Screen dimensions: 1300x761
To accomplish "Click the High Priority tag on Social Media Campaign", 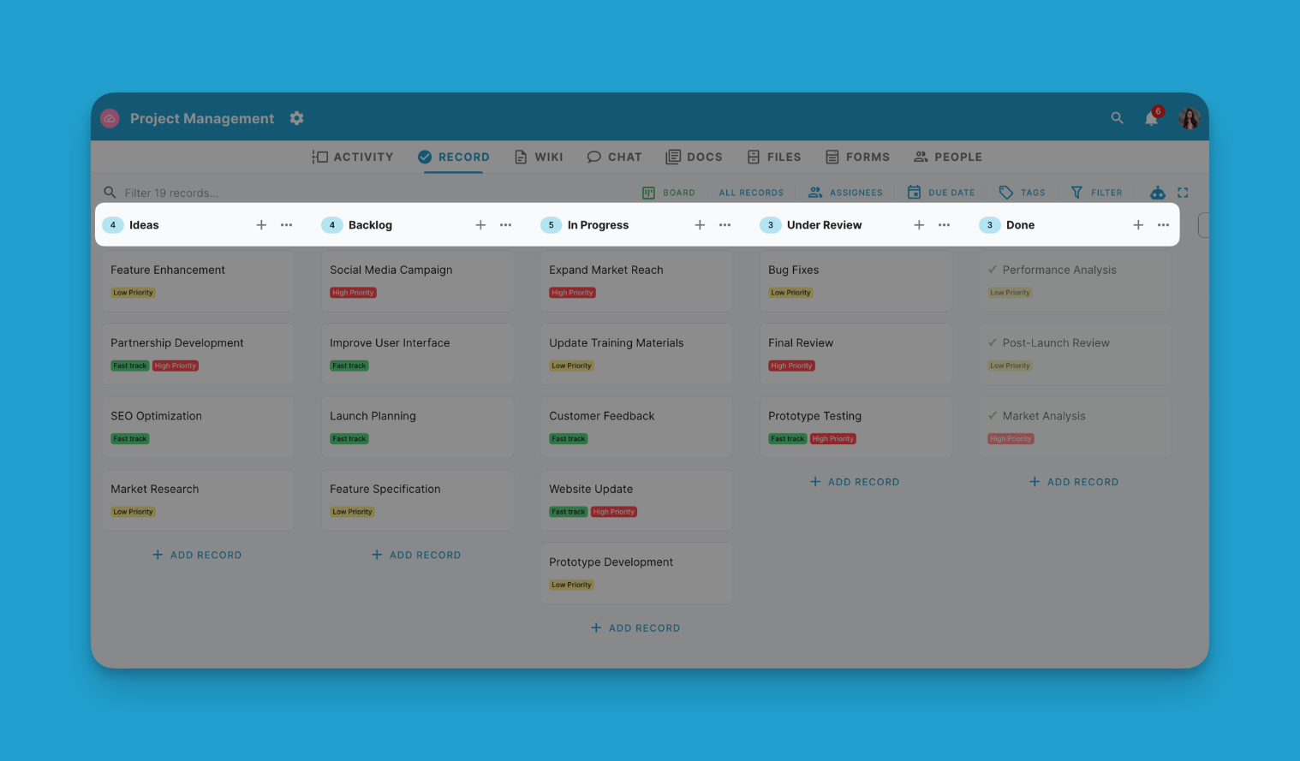I will tap(353, 292).
